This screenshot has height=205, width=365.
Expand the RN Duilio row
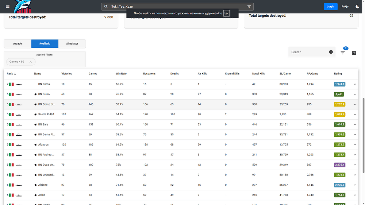click(x=355, y=94)
